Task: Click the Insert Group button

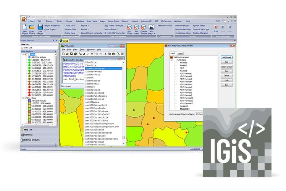Action: pyautogui.click(x=226, y=67)
